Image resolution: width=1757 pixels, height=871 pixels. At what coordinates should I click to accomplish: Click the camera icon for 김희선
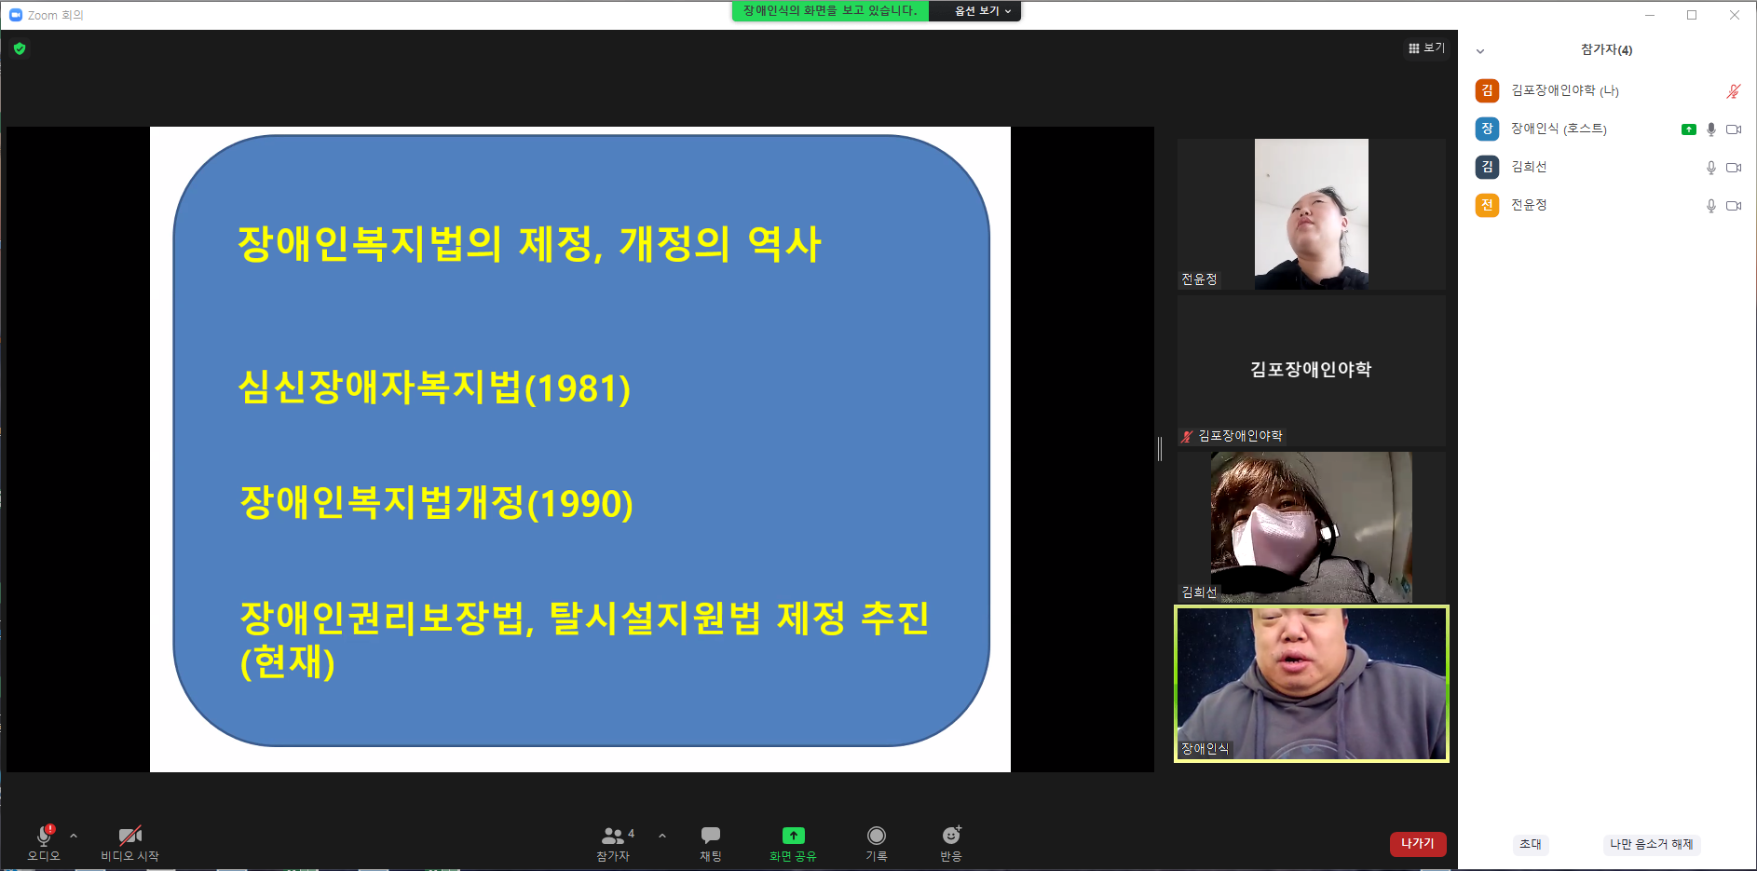1734,168
